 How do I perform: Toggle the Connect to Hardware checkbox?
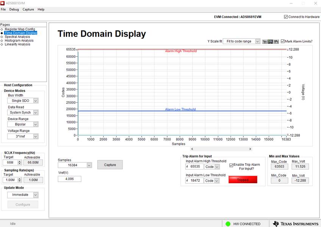[286, 17]
